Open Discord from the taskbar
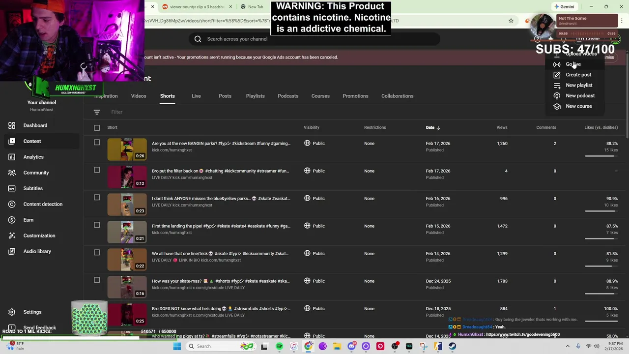The width and height of the screenshot is (629, 354). [x=351, y=346]
